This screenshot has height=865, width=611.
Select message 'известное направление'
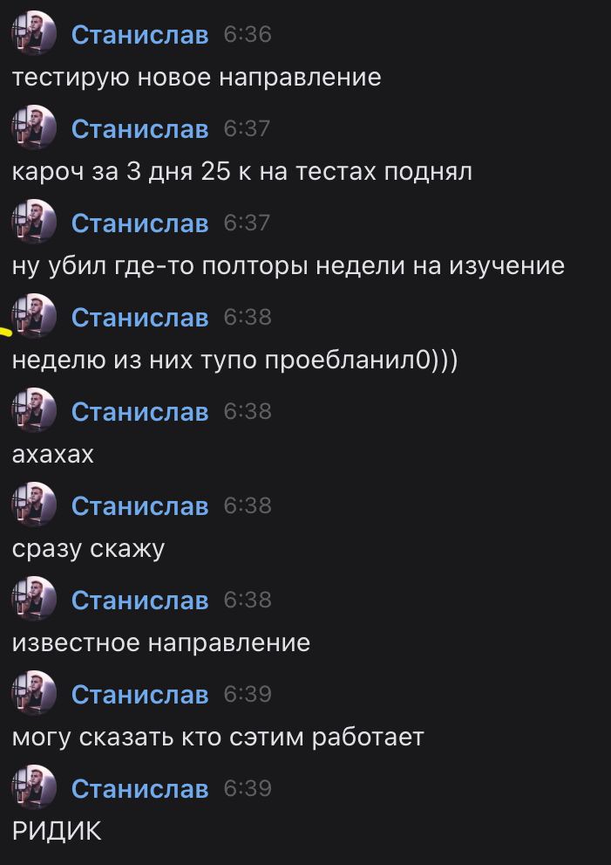click(x=161, y=643)
